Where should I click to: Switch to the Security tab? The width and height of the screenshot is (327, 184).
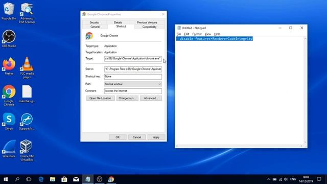(94, 22)
